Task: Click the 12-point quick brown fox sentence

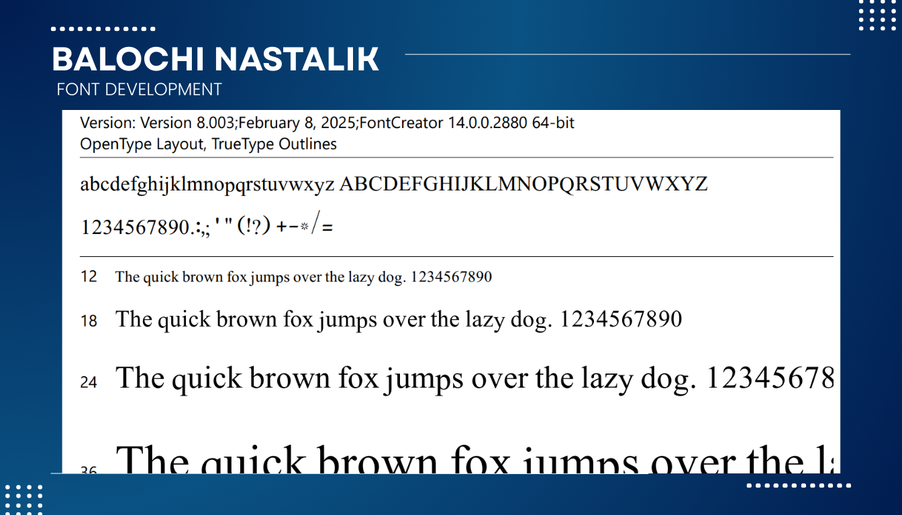Action: coord(303,277)
